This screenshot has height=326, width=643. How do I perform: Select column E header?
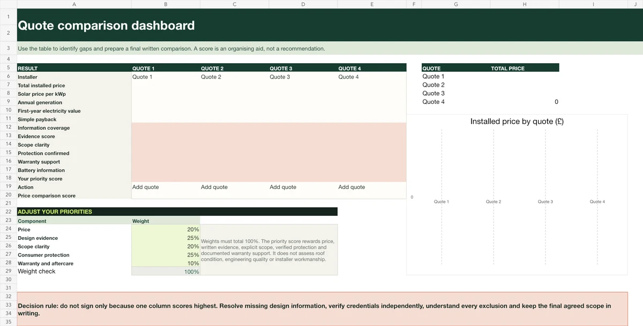point(372,4)
